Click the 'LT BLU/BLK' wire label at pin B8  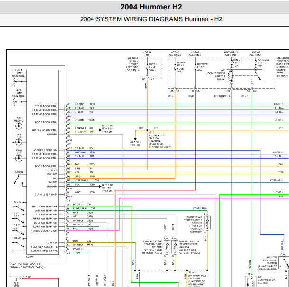pyautogui.click(x=82, y=180)
